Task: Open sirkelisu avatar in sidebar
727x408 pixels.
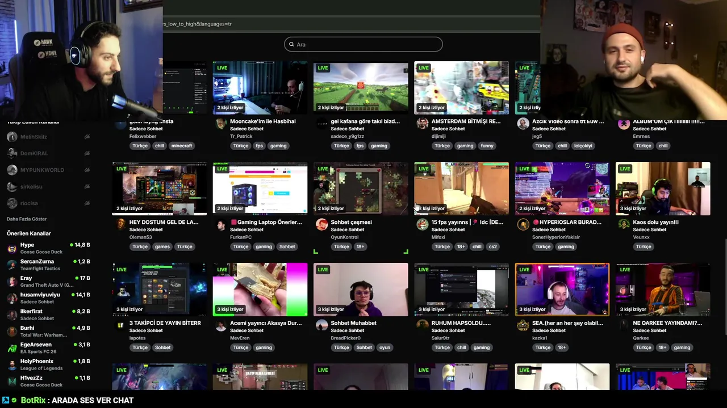Action: pyautogui.click(x=12, y=186)
